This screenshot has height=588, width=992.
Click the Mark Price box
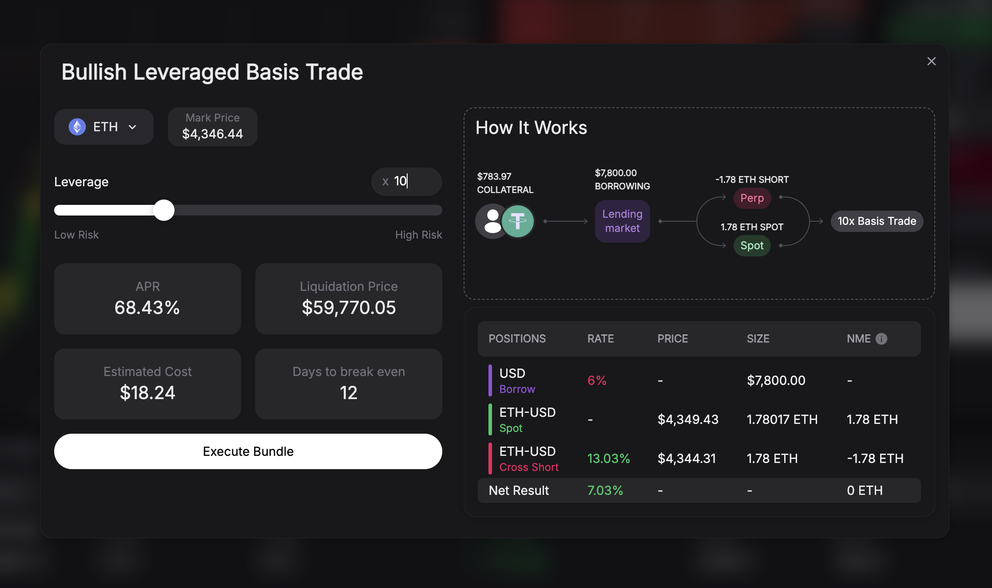coord(212,127)
